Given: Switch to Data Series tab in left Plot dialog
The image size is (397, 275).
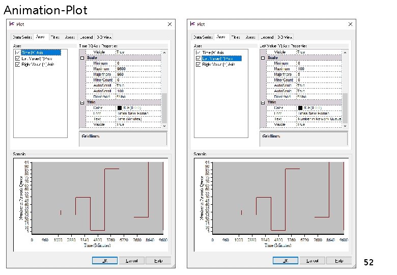Looking at the screenshot, I should (22, 37).
